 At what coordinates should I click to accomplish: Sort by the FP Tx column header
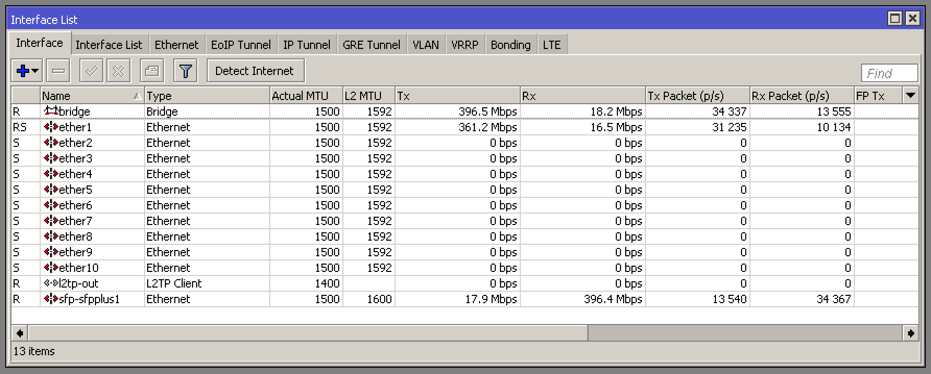pos(878,95)
